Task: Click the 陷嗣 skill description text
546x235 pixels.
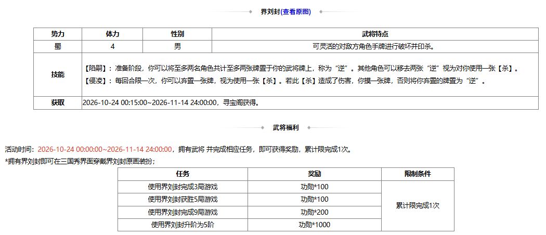Action: point(302,69)
